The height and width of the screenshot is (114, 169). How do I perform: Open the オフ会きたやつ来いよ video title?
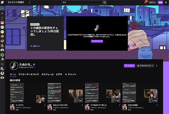(99, 105)
